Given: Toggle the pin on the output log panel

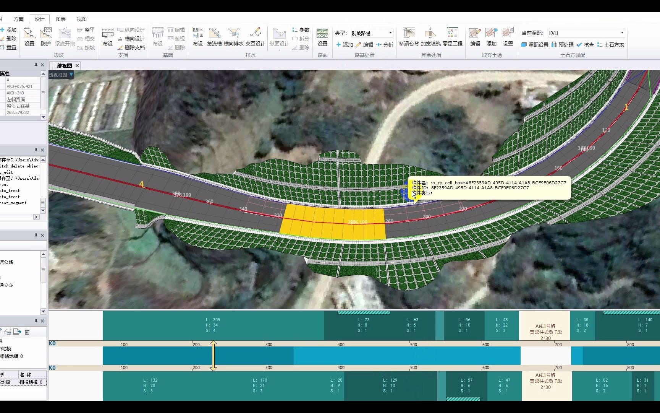Looking at the screenshot, I should point(36,150).
